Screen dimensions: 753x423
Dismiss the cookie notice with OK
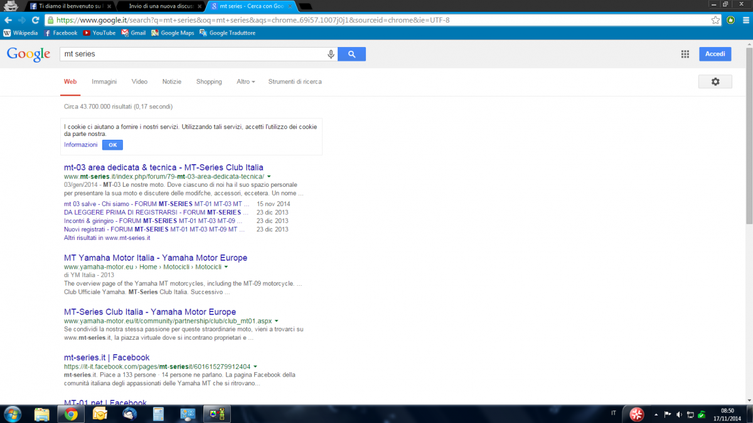(112, 145)
